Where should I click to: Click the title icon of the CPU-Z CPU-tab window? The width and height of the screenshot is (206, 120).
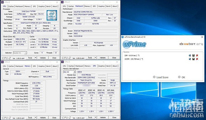[x=2, y=2]
